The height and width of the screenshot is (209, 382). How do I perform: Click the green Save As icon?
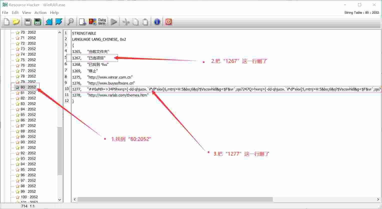tap(37, 22)
